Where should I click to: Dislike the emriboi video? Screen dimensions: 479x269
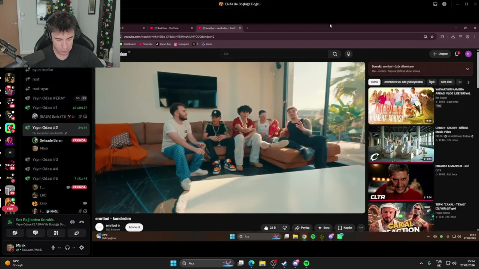285,228
